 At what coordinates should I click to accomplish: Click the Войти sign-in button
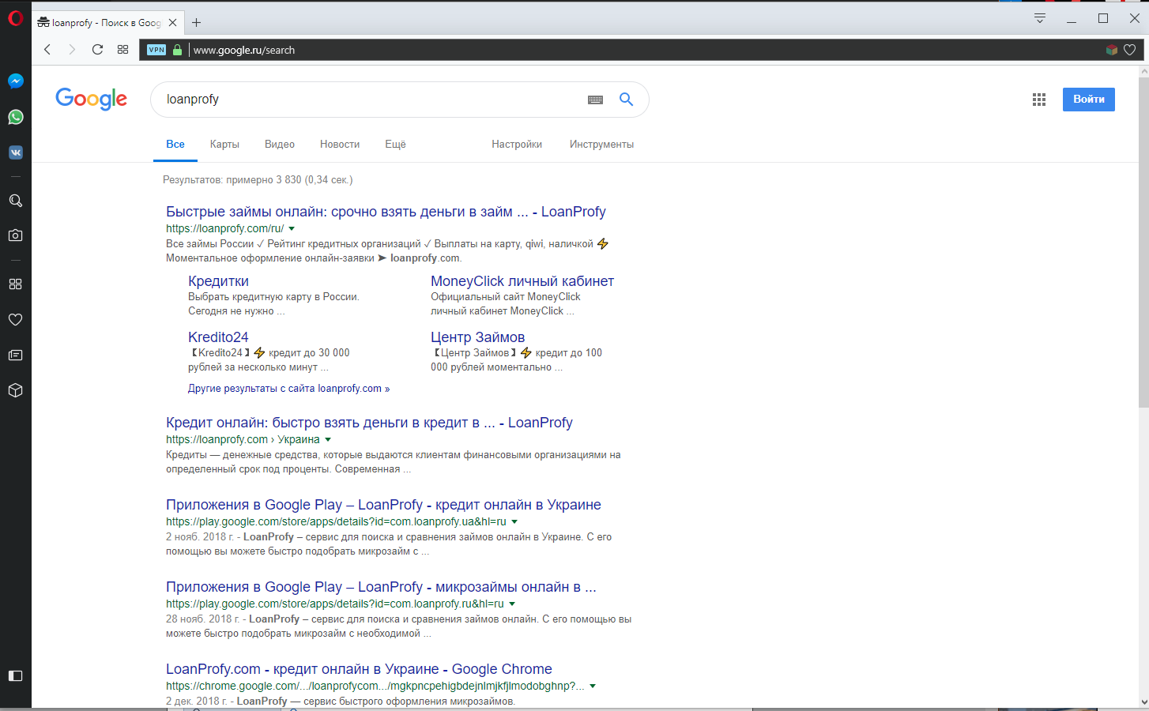(1089, 100)
